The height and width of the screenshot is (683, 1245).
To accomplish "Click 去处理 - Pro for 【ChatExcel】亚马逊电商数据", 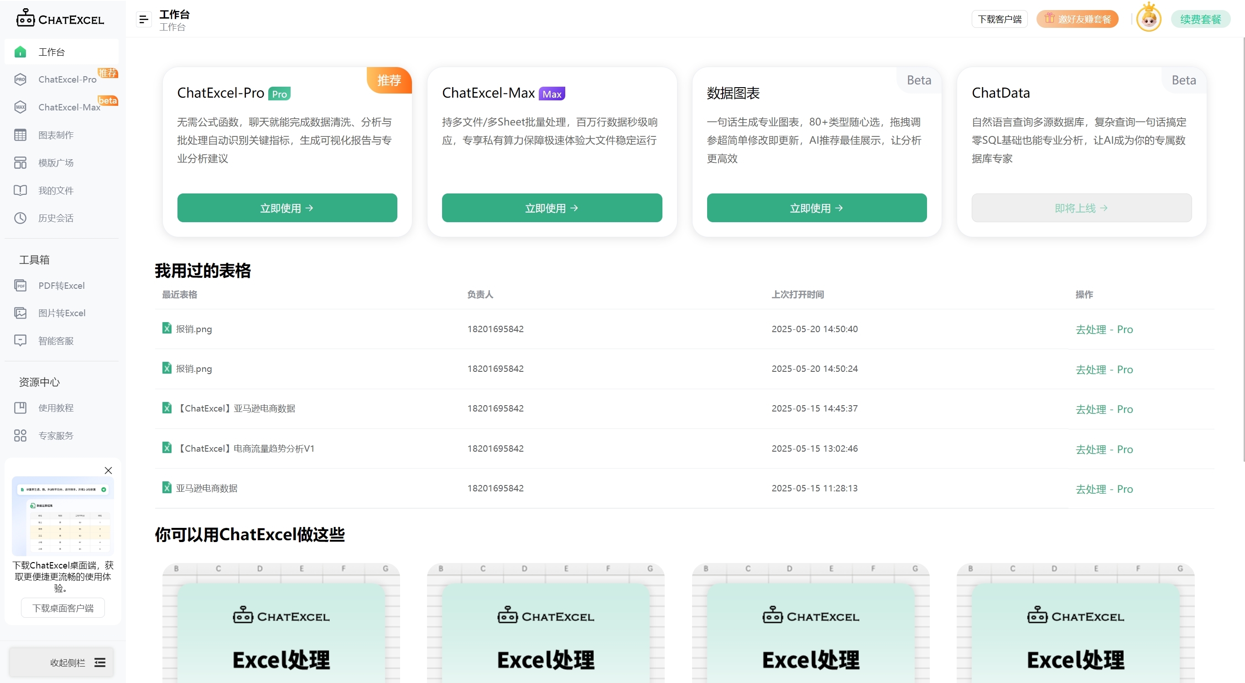I will (x=1104, y=409).
